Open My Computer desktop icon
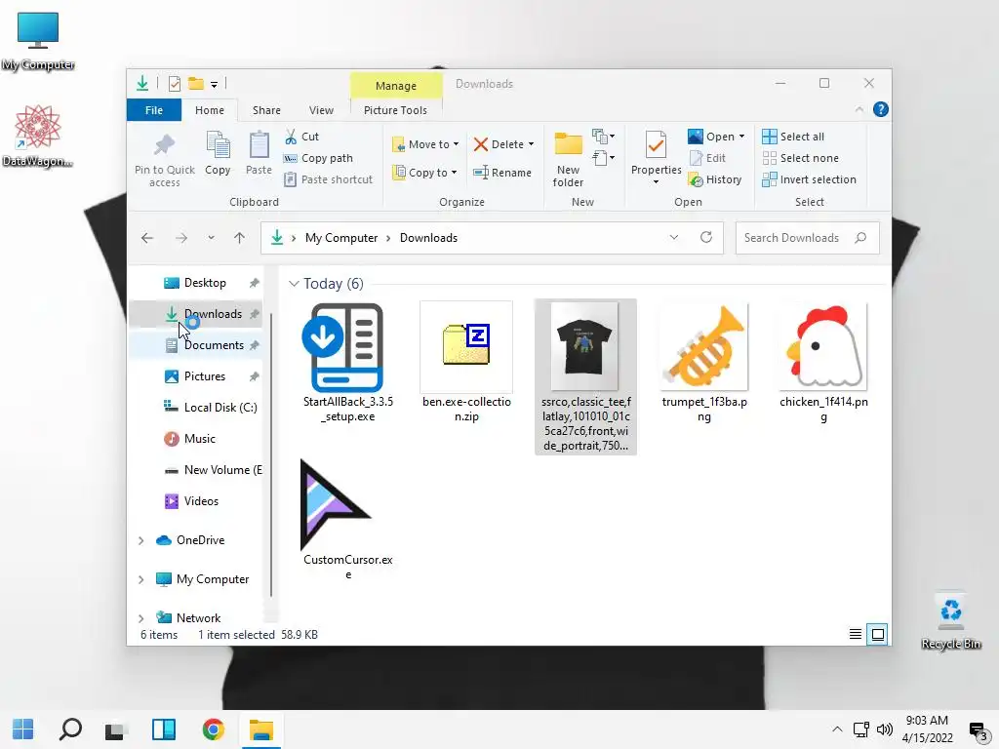Image resolution: width=999 pixels, height=749 pixels. (x=38, y=41)
